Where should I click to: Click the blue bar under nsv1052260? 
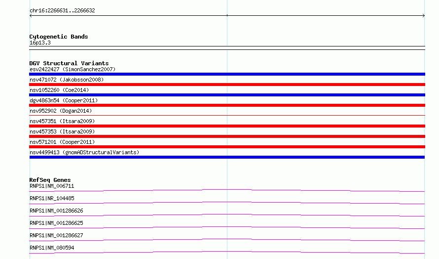[227, 95]
